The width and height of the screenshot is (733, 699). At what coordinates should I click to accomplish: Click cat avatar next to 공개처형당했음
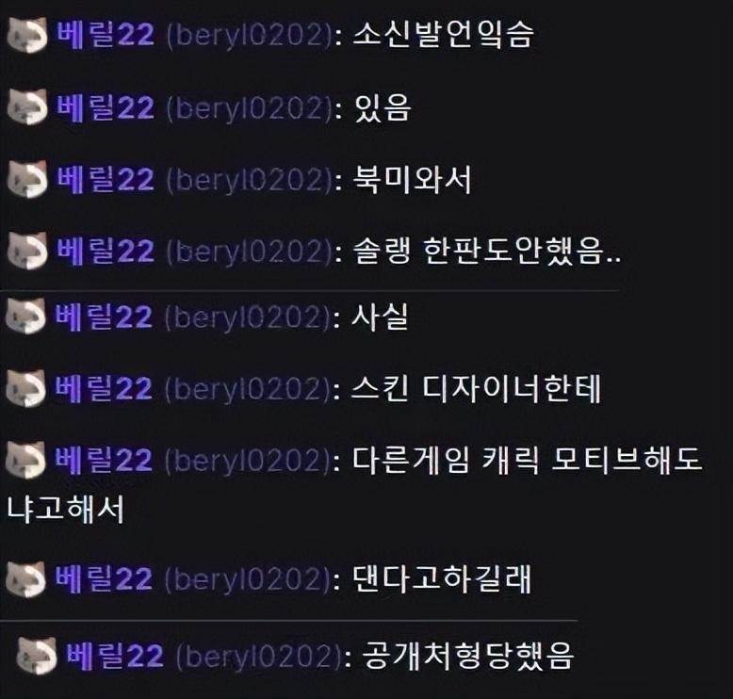(37, 656)
